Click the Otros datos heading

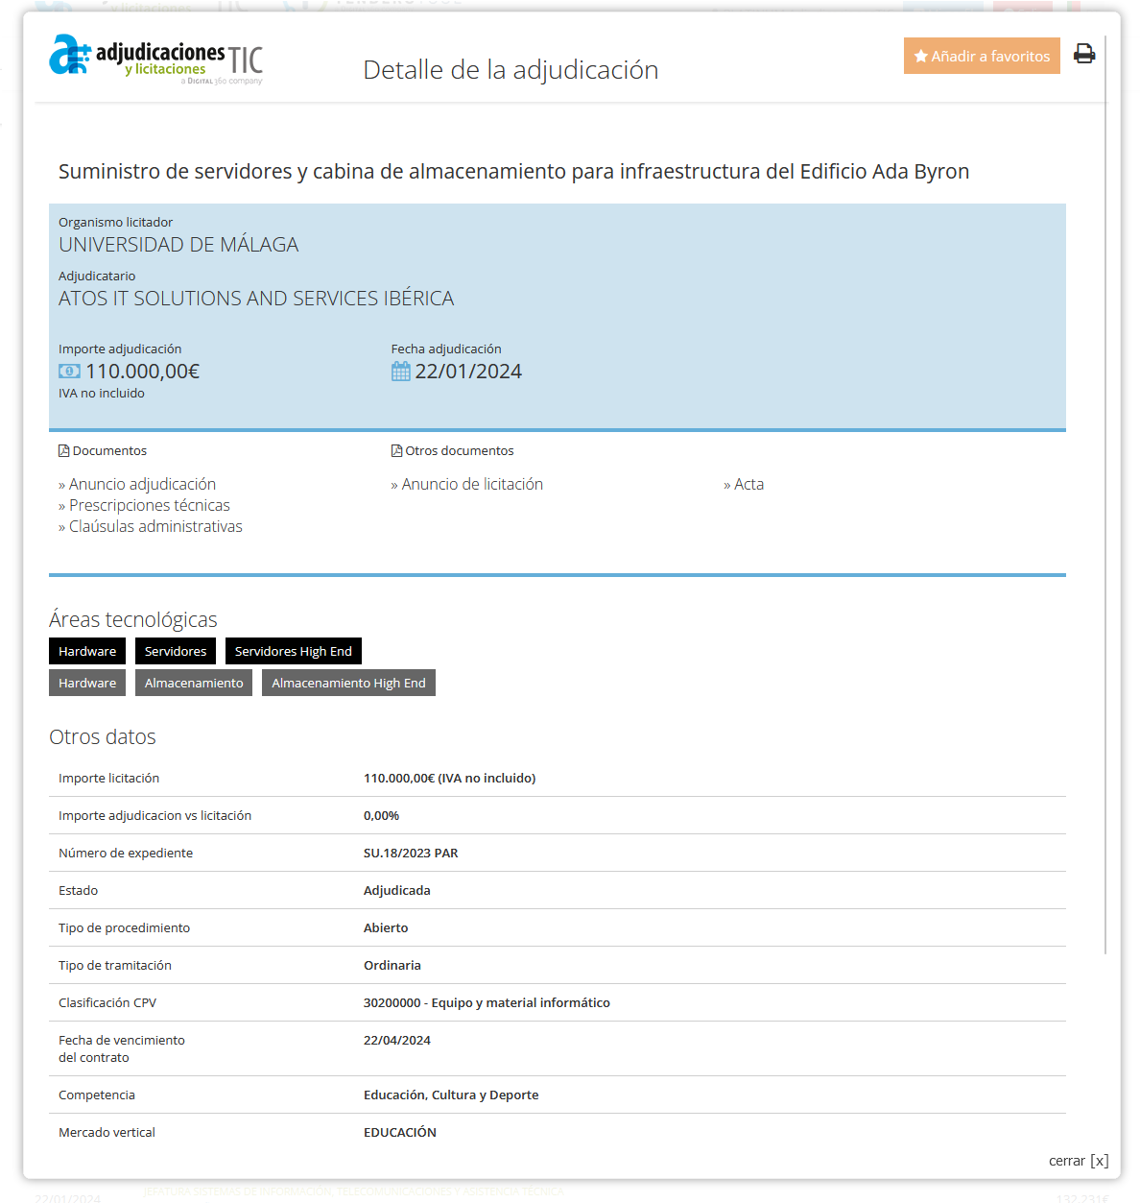tap(103, 736)
